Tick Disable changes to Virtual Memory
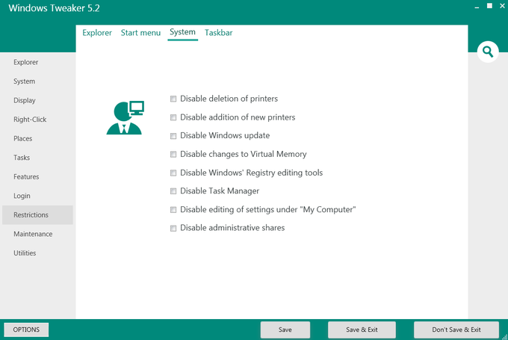The image size is (508, 340). click(173, 154)
